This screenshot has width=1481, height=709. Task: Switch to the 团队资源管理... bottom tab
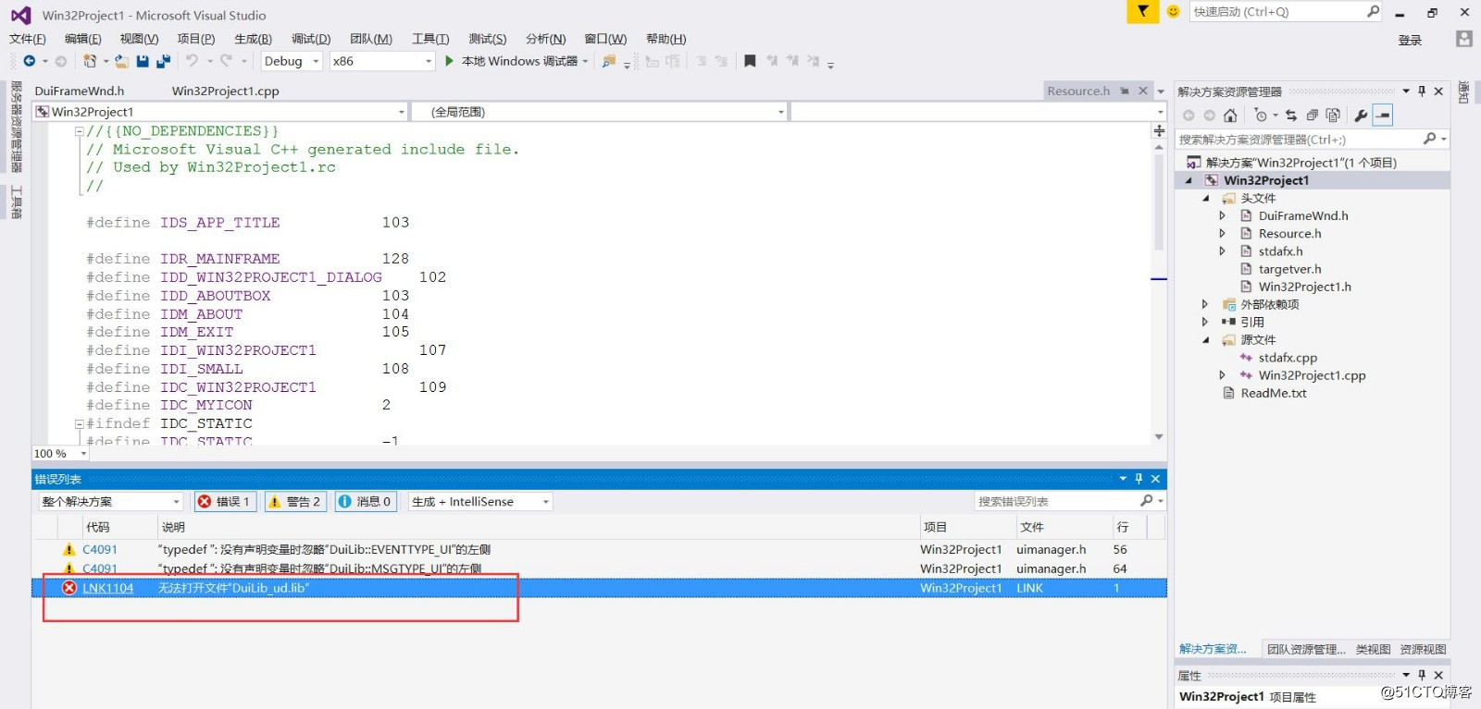1306,649
